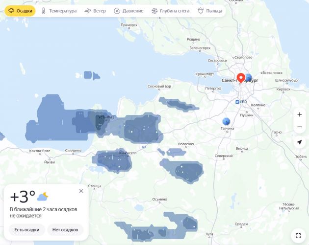Close the weather info card

point(81,191)
